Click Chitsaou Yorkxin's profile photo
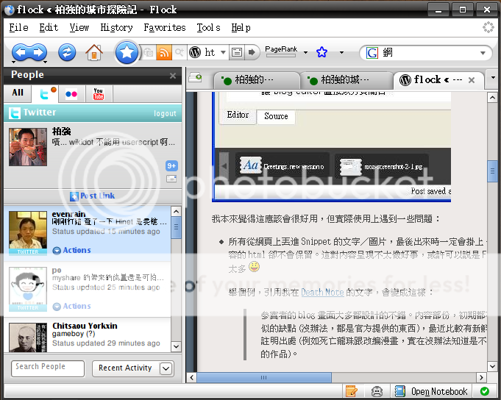The image size is (501, 400). click(28, 337)
